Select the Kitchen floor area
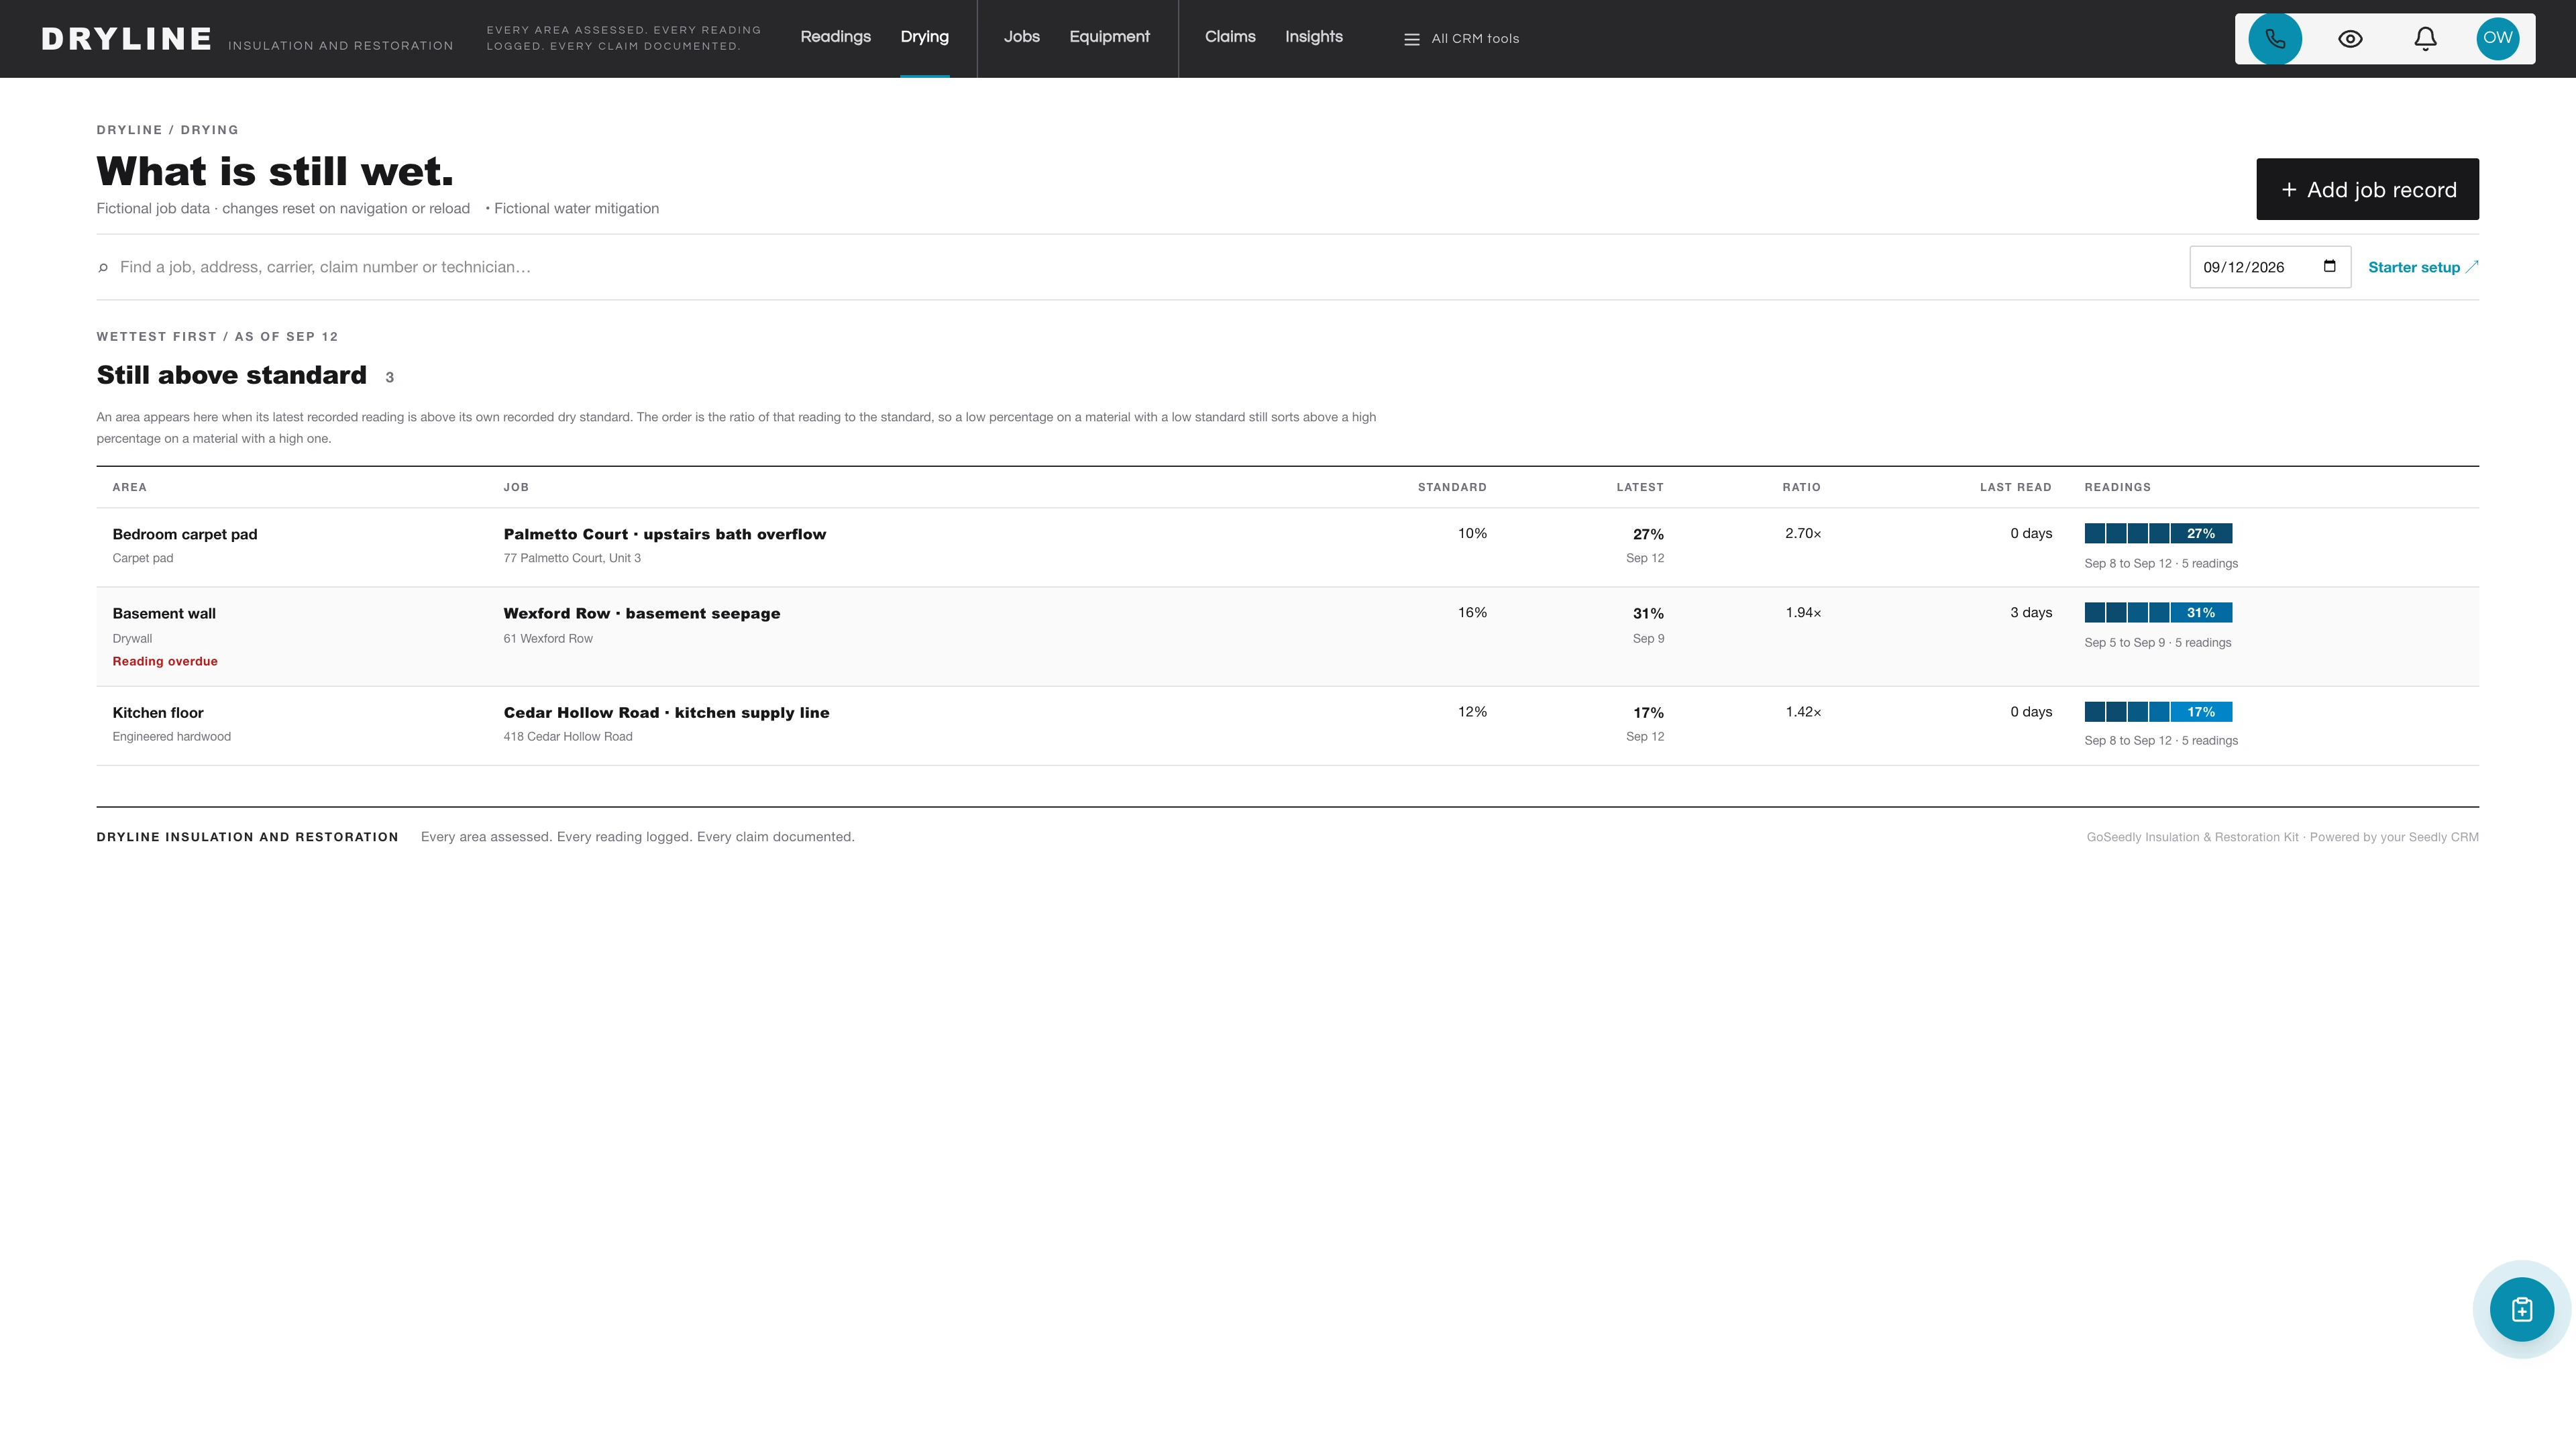 tap(157, 712)
